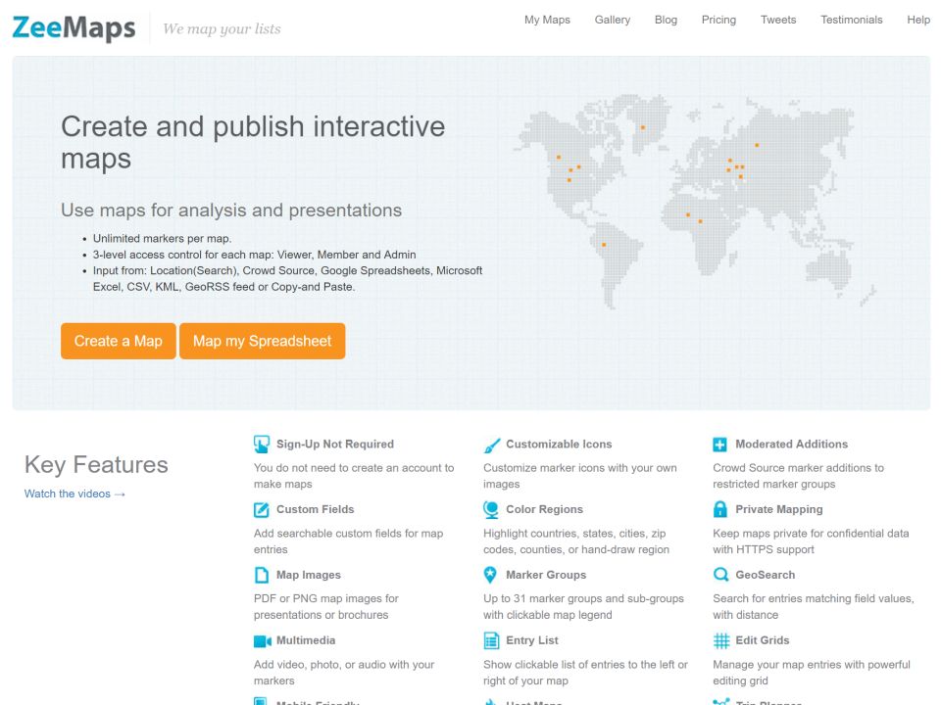Click the Multimedia feature heading
The height and width of the screenshot is (705, 941).
(x=306, y=640)
